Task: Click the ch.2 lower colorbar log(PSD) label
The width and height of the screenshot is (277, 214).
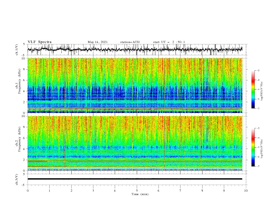Action: (262, 149)
